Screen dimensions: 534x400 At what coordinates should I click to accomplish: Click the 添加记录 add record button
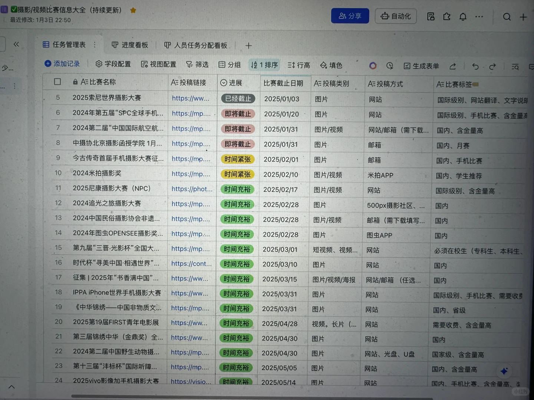tap(62, 64)
